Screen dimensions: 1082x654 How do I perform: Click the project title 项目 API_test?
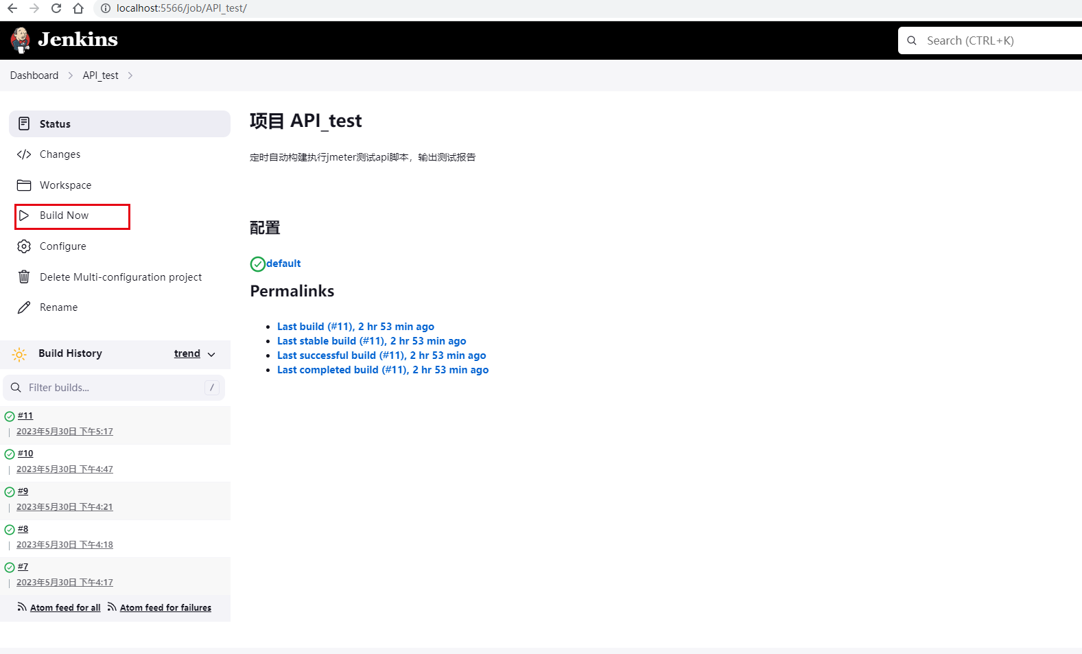(306, 121)
